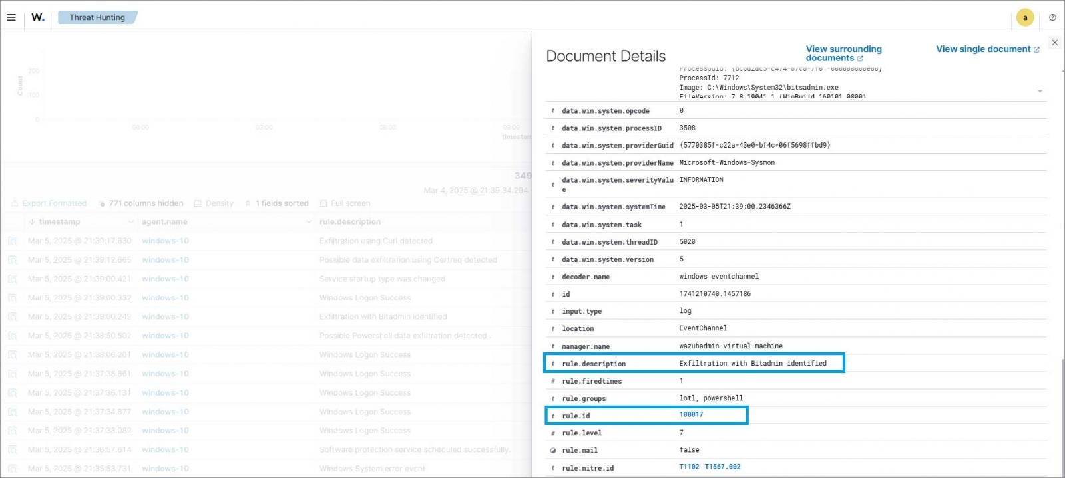
Task: Select wazuhadmin-virtual-machine manager value
Action: pos(731,346)
